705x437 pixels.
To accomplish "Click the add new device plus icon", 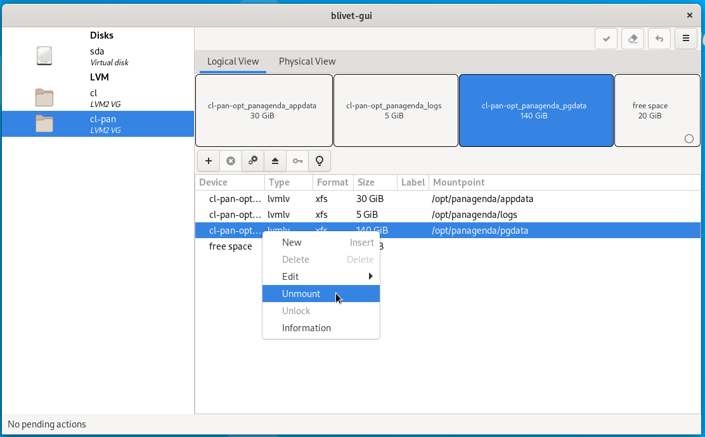I will pyautogui.click(x=209, y=161).
